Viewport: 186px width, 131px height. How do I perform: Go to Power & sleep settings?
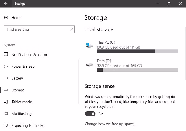[x=23, y=67]
